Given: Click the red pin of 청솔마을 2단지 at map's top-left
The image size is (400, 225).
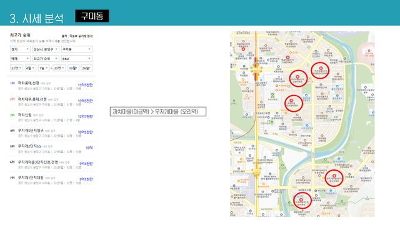Looking at the screenshot, I should point(243,49).
